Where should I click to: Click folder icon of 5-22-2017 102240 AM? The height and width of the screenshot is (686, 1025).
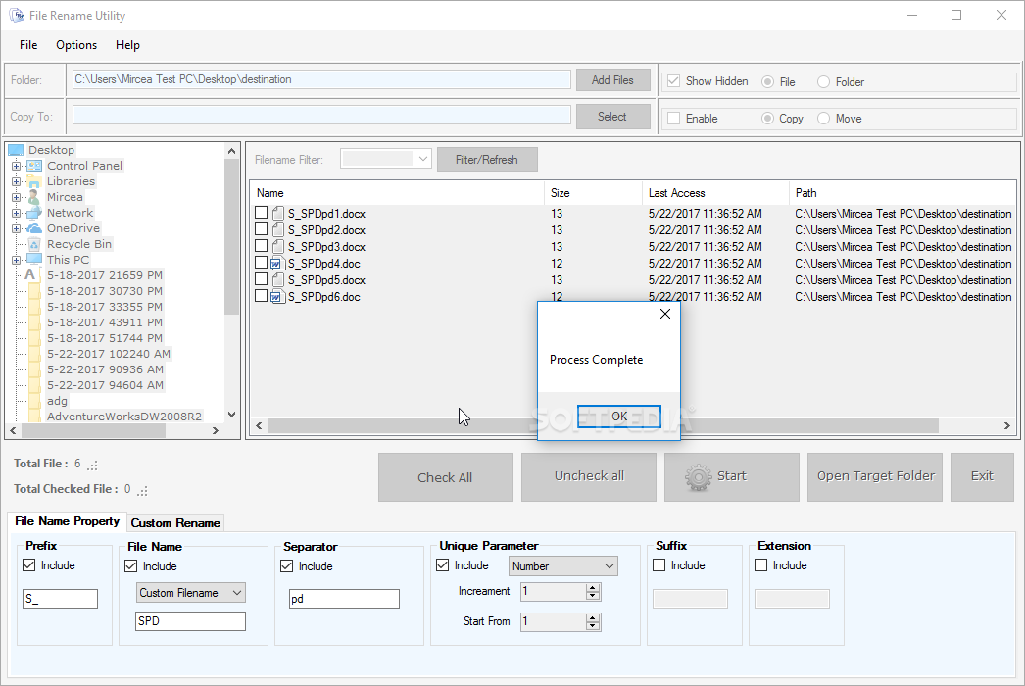click(34, 354)
